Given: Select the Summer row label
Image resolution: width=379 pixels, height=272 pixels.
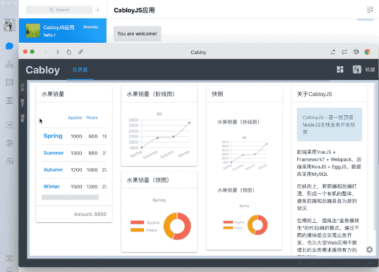Looking at the screenshot, I should pyautogui.click(x=54, y=153).
